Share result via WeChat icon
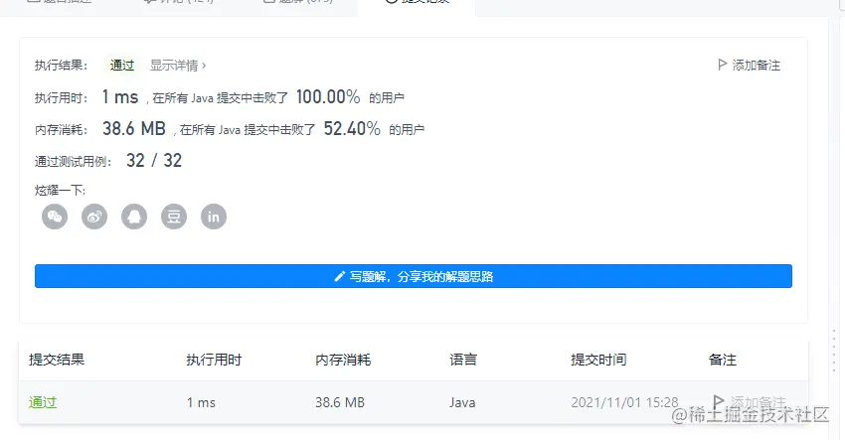845x440 pixels. 55,217
